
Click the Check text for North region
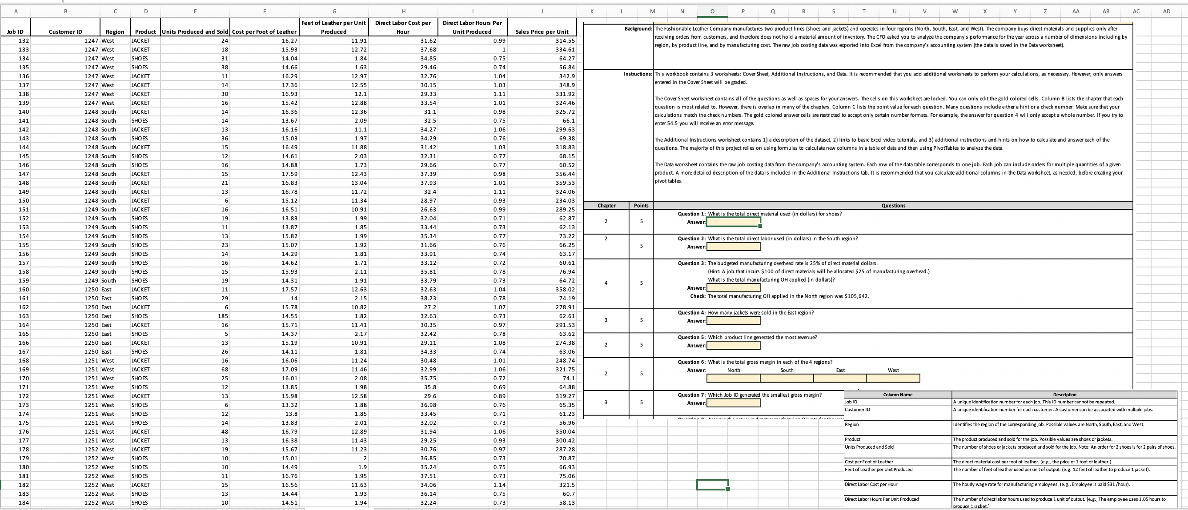coord(788,296)
